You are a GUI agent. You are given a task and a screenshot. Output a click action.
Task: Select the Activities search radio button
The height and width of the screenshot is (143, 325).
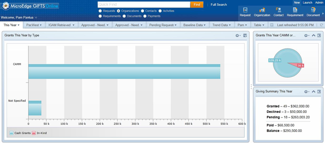160,11
